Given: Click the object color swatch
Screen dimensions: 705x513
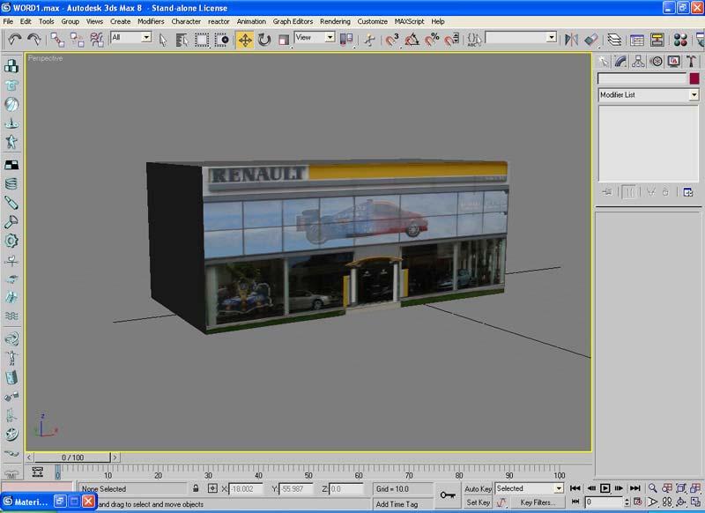Looking at the screenshot, I should click(x=694, y=78).
